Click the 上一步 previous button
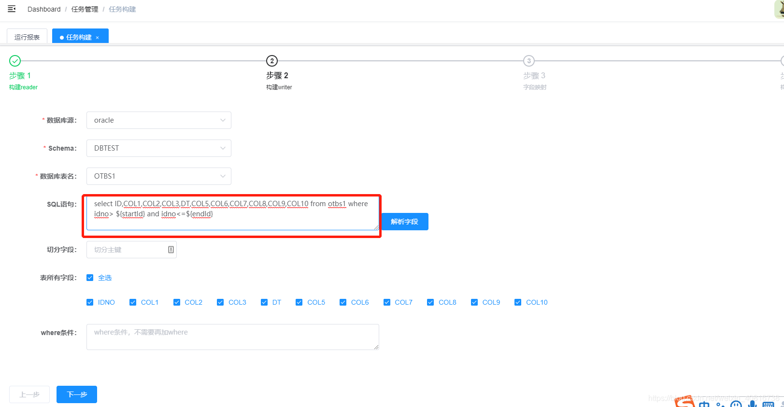784x407 pixels. 29,394
